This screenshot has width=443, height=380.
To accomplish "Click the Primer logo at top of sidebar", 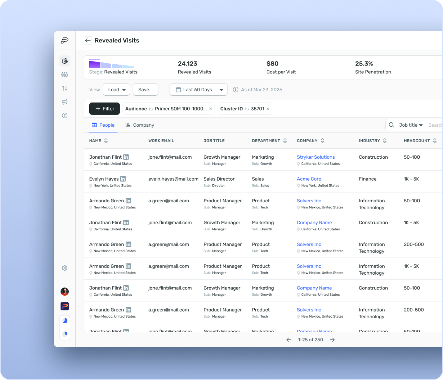I will [65, 40].
